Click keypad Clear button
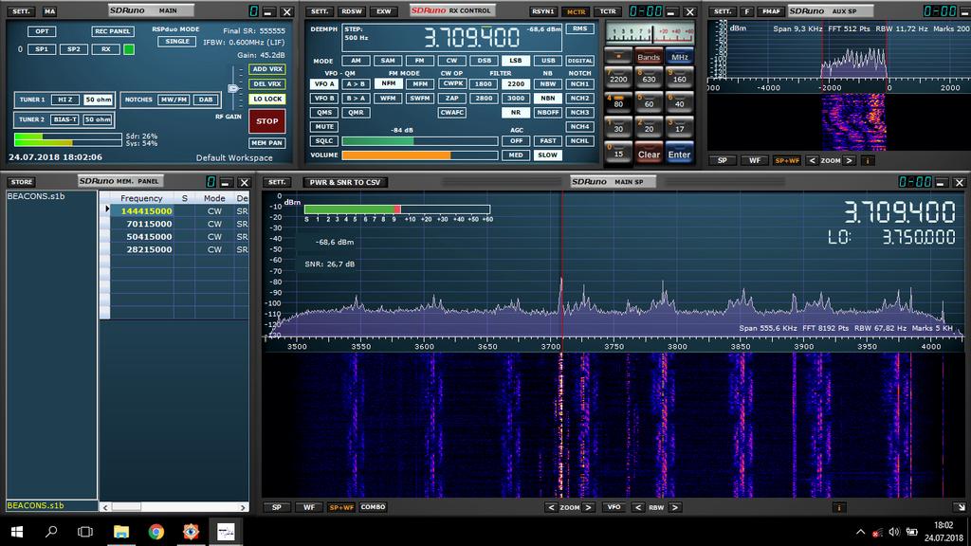Viewport: 971px width, 546px height. click(x=649, y=155)
